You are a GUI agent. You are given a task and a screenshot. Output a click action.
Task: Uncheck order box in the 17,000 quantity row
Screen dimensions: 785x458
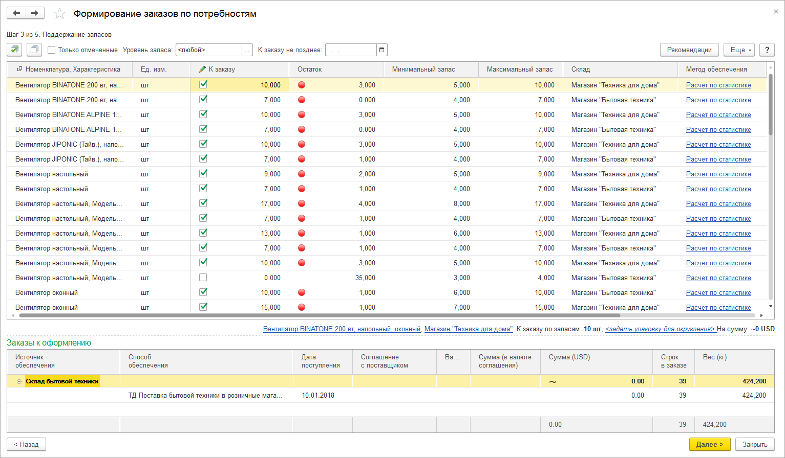203,203
